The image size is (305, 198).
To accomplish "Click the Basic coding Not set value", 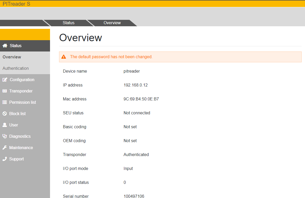I will point(130,127).
